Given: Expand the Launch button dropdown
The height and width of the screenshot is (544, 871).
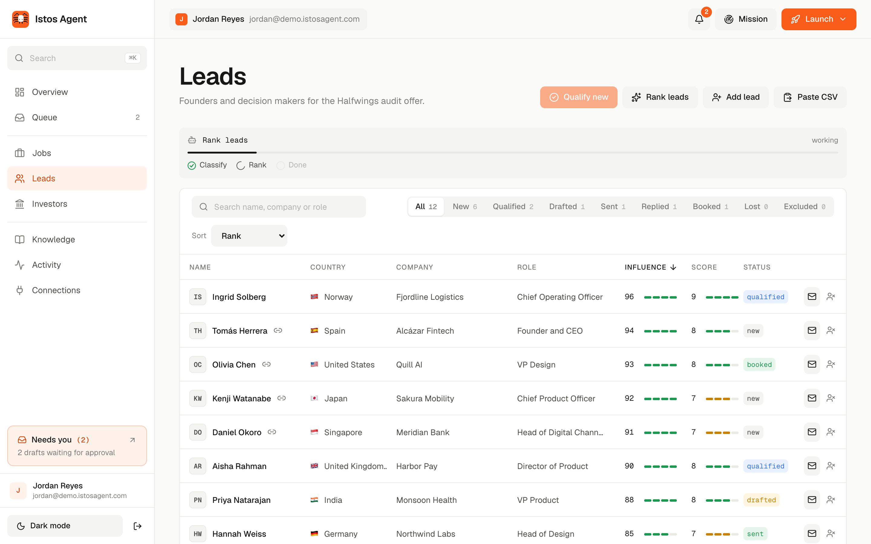Looking at the screenshot, I should tap(843, 19).
